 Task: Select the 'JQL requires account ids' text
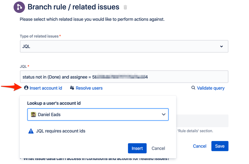[x=61, y=131]
